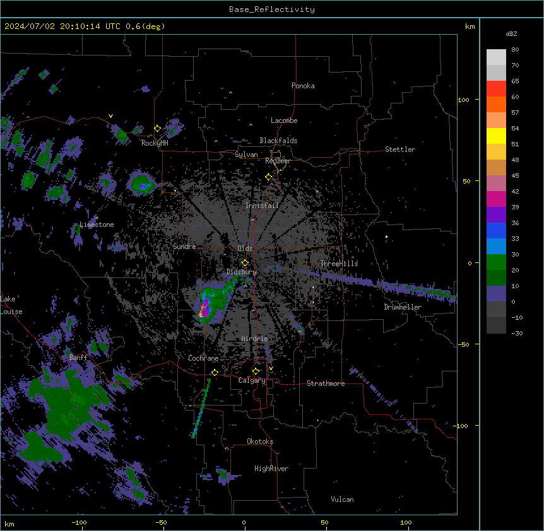Click the yellow V marker east of Calgary
The image size is (544, 531).
(271, 368)
